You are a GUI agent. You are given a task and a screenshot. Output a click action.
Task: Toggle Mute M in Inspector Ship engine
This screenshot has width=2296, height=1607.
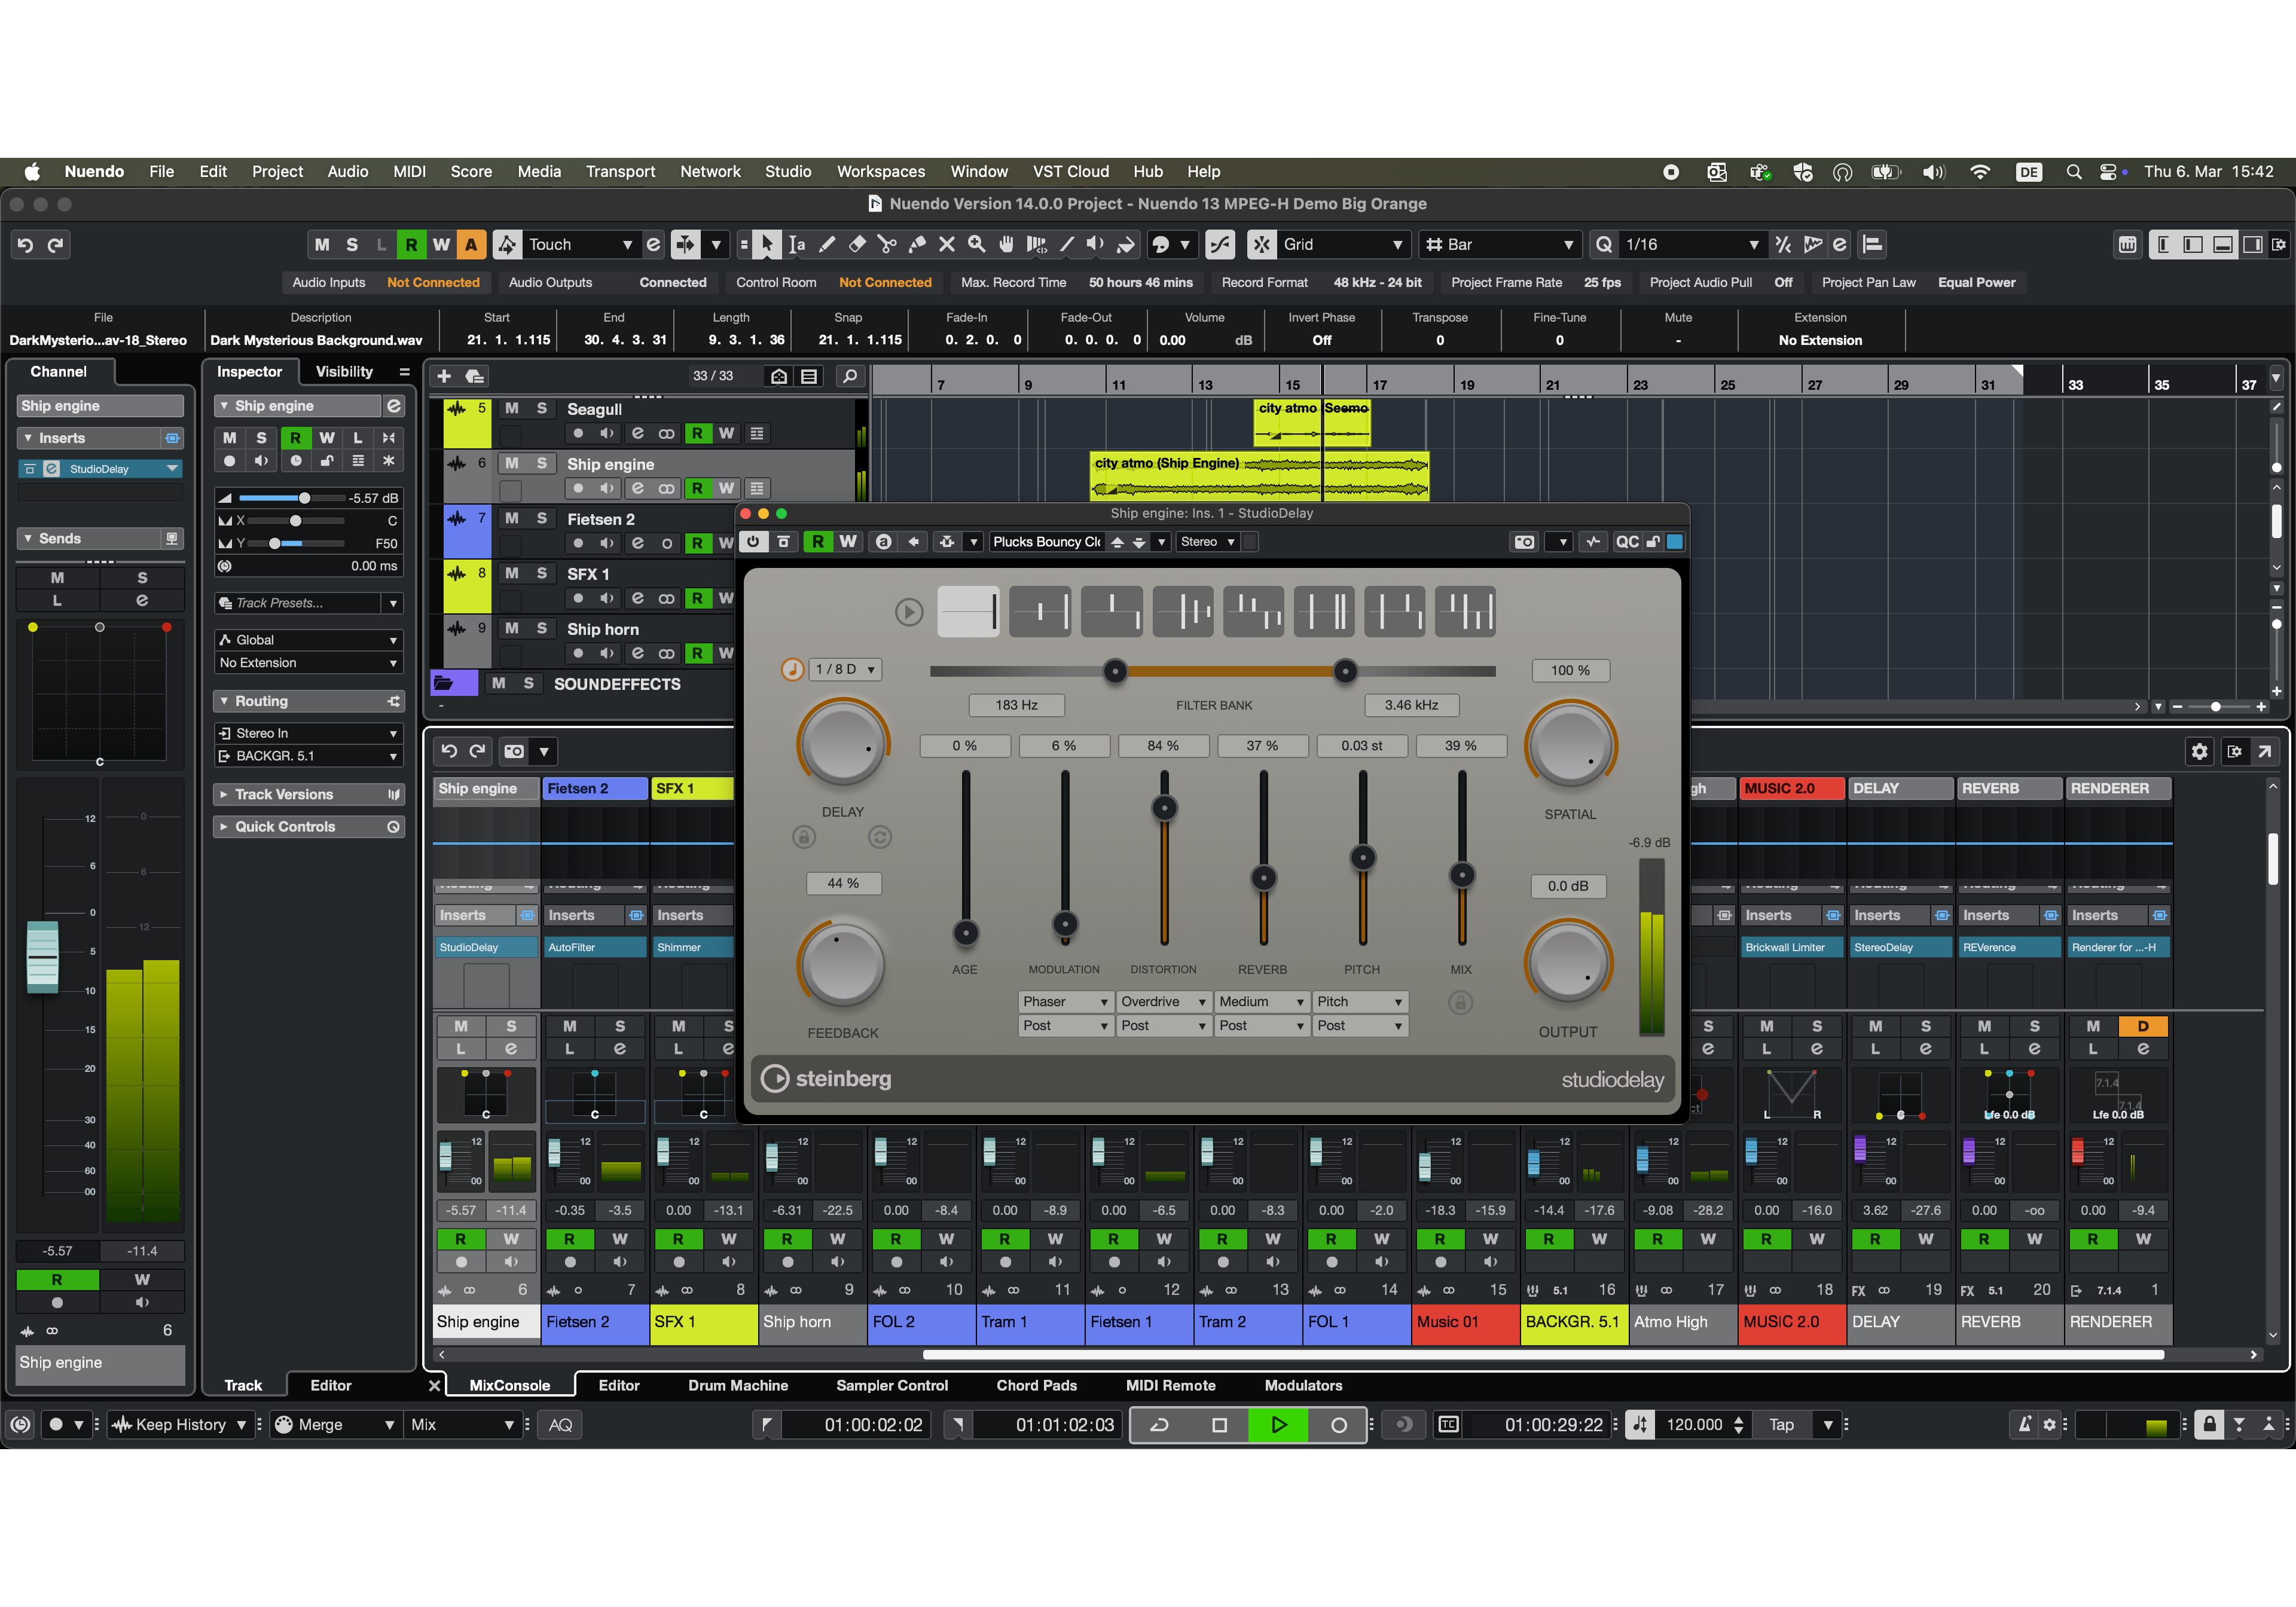[229, 438]
